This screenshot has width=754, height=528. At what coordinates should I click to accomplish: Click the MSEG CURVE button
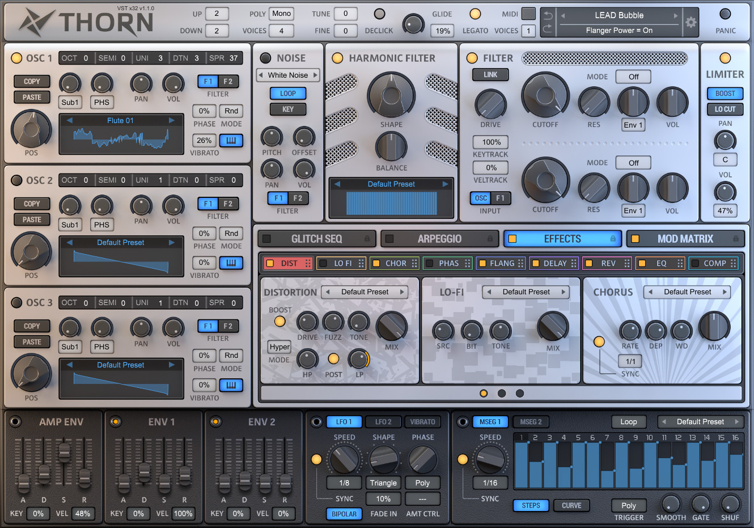pos(571,505)
